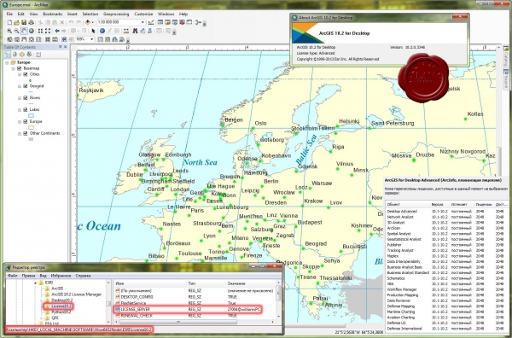Click the Full Extent globe icon
Image resolution: width=512 pixels, height=338 pixels.
(32, 31)
